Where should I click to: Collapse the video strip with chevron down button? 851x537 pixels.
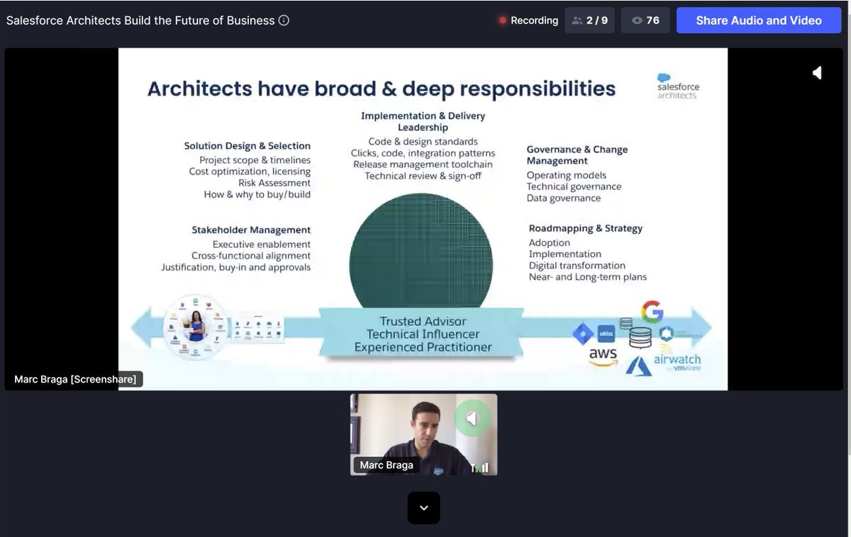click(423, 508)
